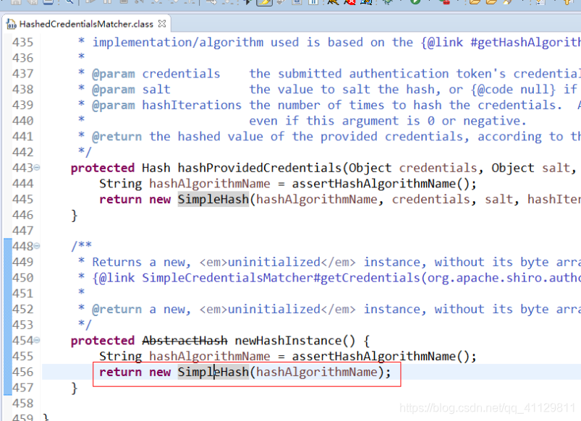Close the HashedCredentialsMatcher.class tab

pos(162,24)
